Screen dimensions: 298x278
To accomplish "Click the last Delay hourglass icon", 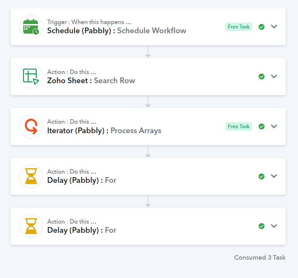I will coord(31,226).
